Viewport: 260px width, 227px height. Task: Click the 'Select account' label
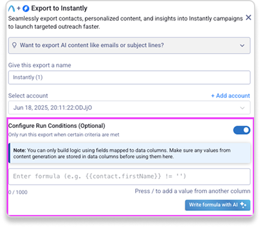[28, 95]
